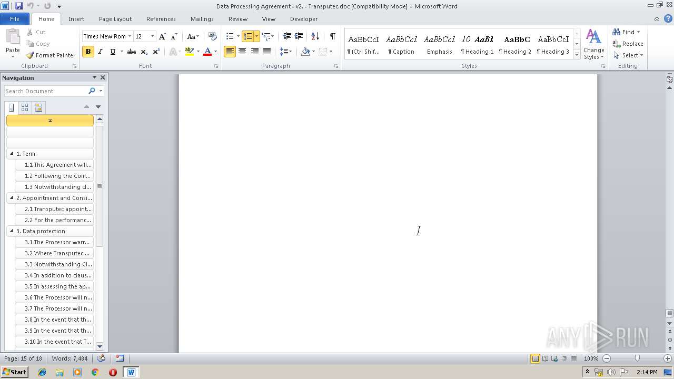
Task: Collapse the '3. Data protection' heading
Action: point(12,231)
